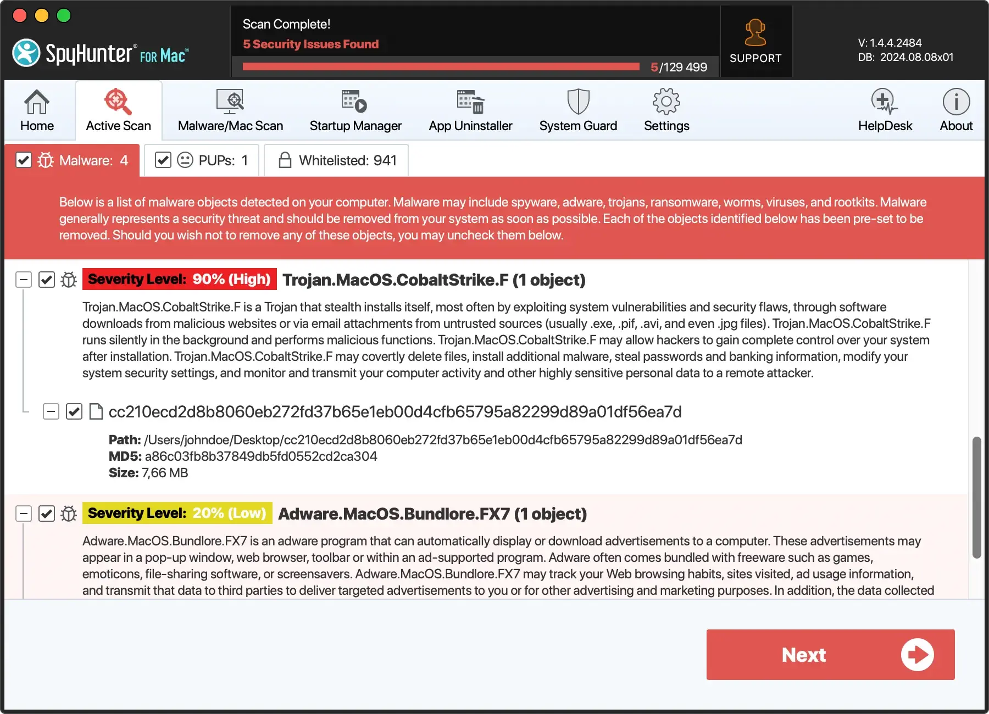
Task: Click the Next button label
Action: click(804, 655)
